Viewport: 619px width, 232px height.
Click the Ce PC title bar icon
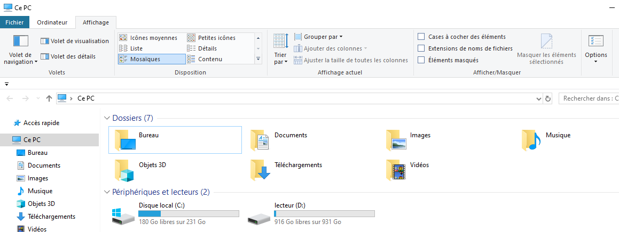7,7
